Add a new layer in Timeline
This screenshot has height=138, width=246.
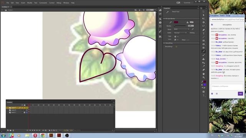tap(8, 130)
